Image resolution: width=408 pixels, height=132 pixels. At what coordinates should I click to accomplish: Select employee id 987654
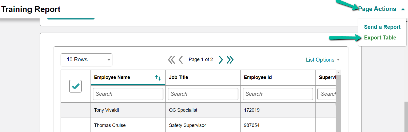point(278,125)
